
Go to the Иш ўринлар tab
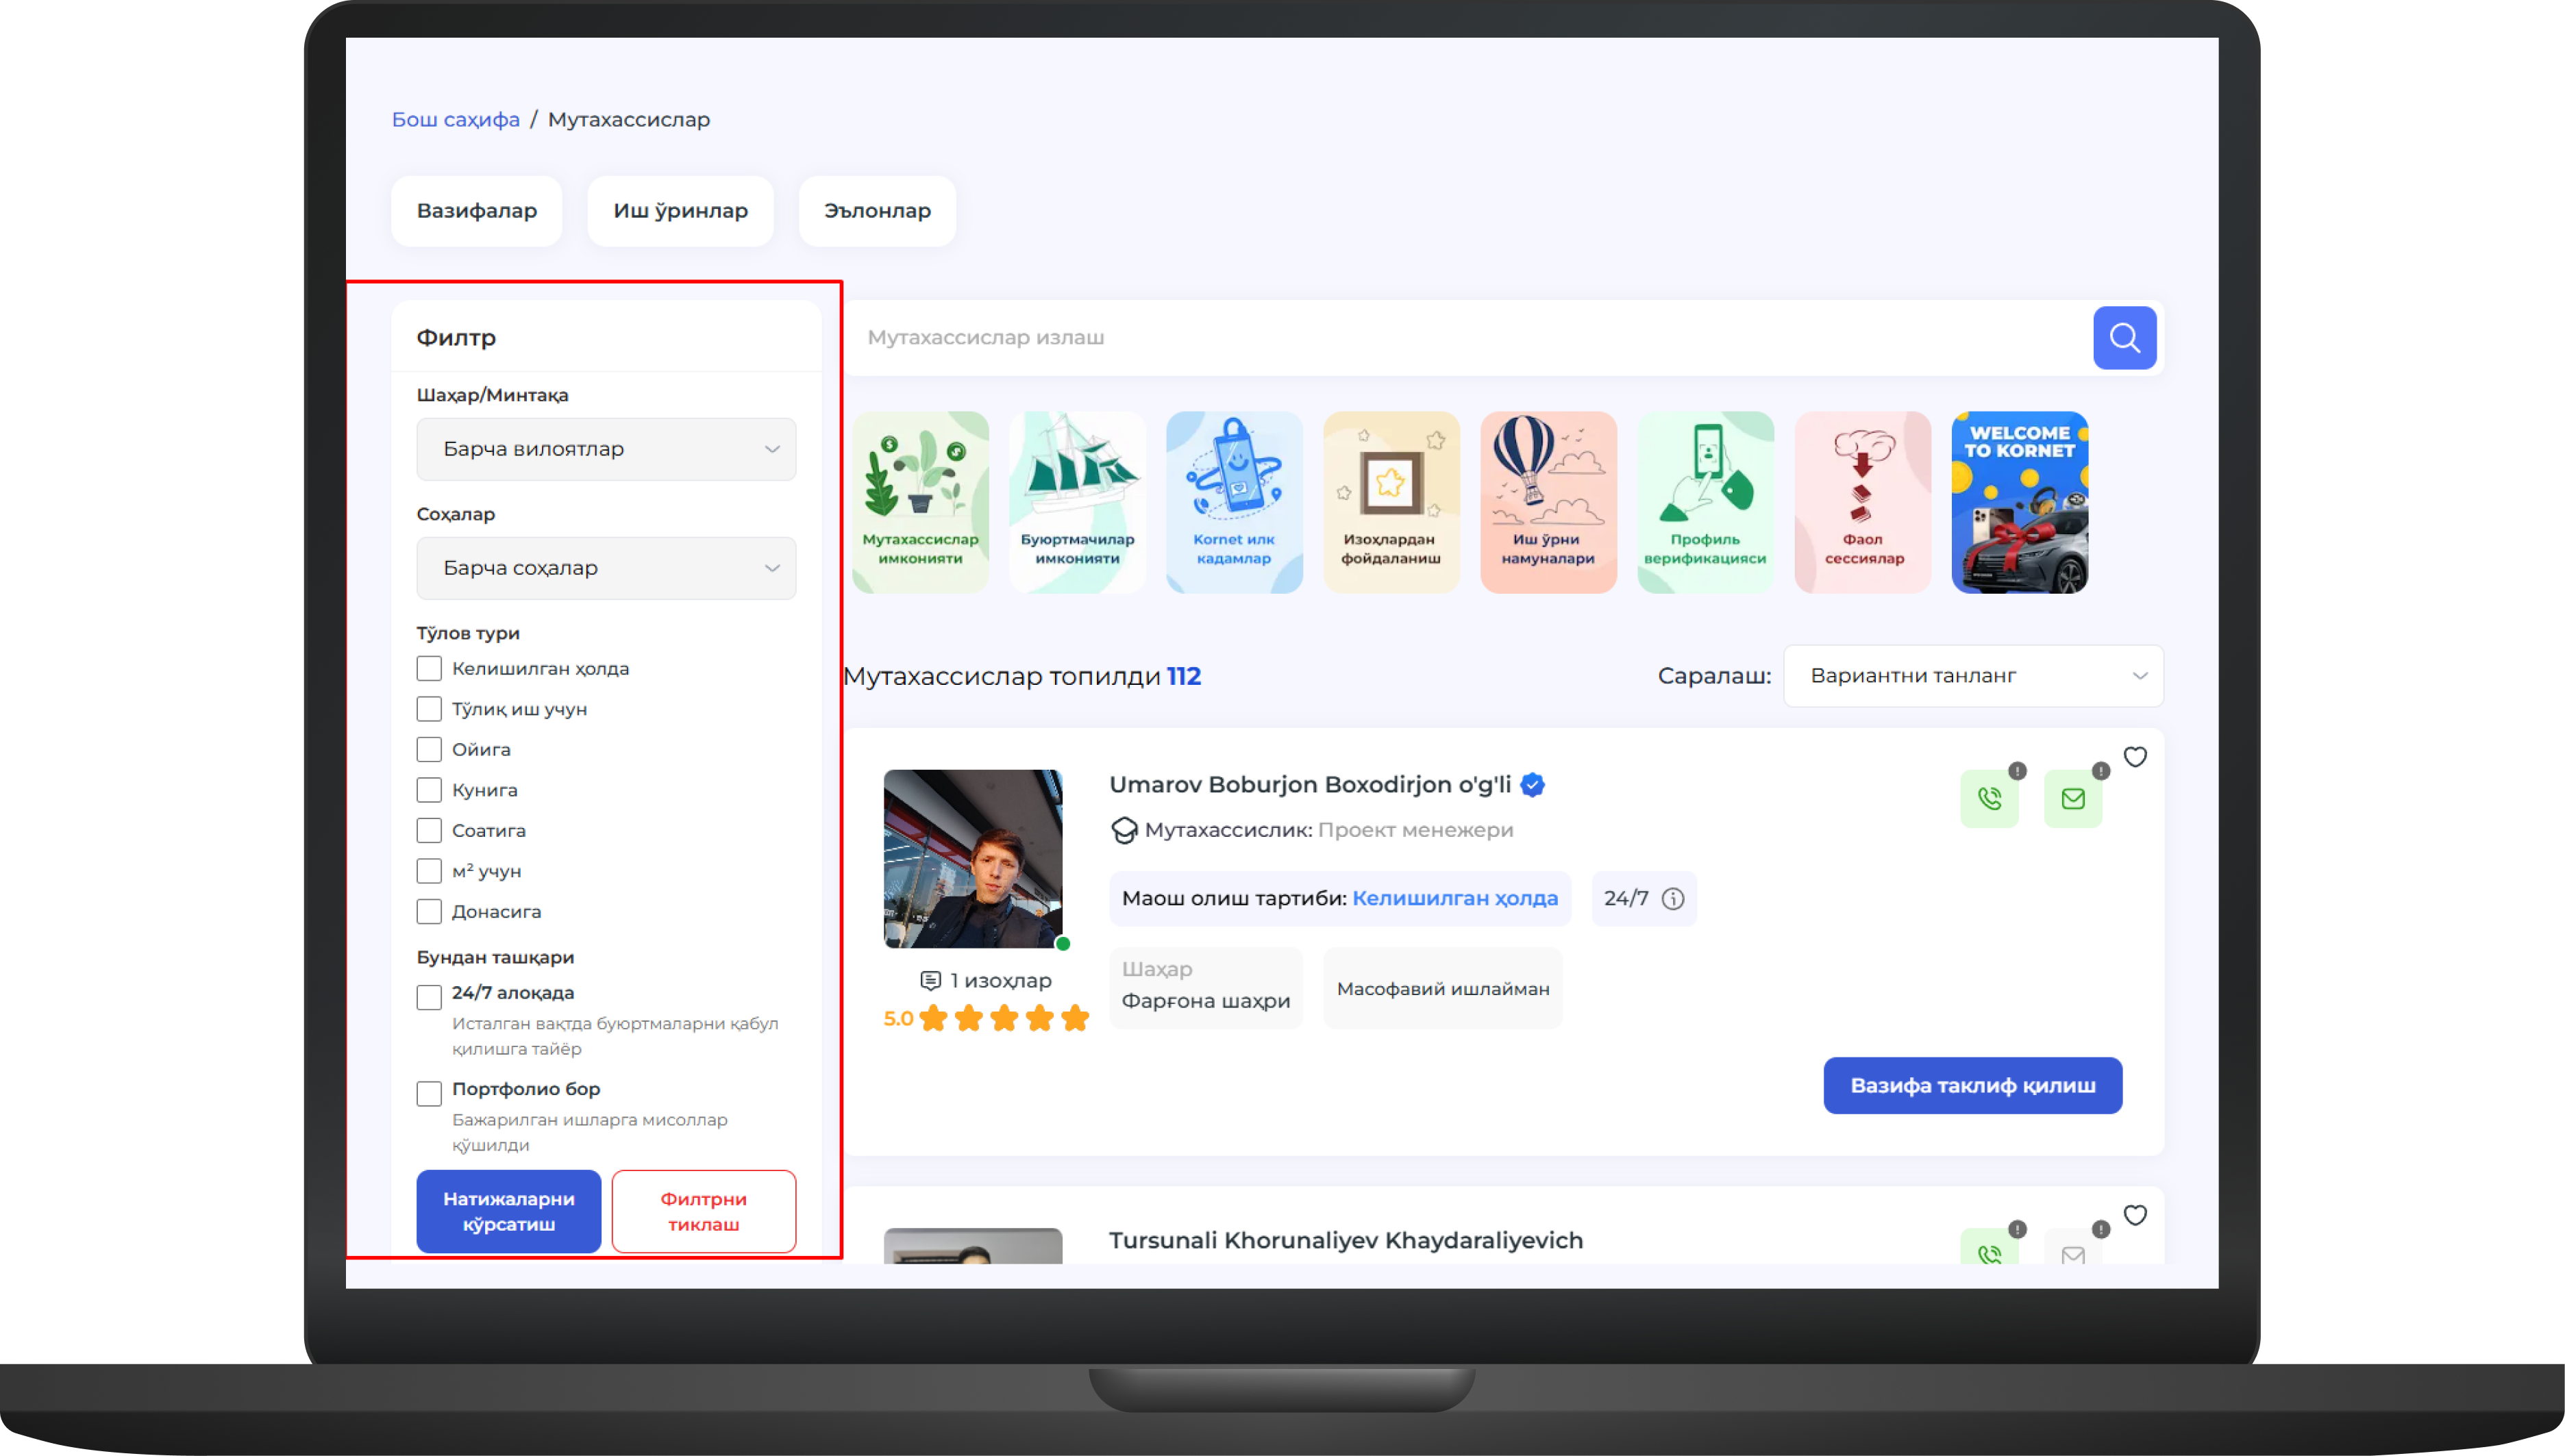tap(680, 211)
